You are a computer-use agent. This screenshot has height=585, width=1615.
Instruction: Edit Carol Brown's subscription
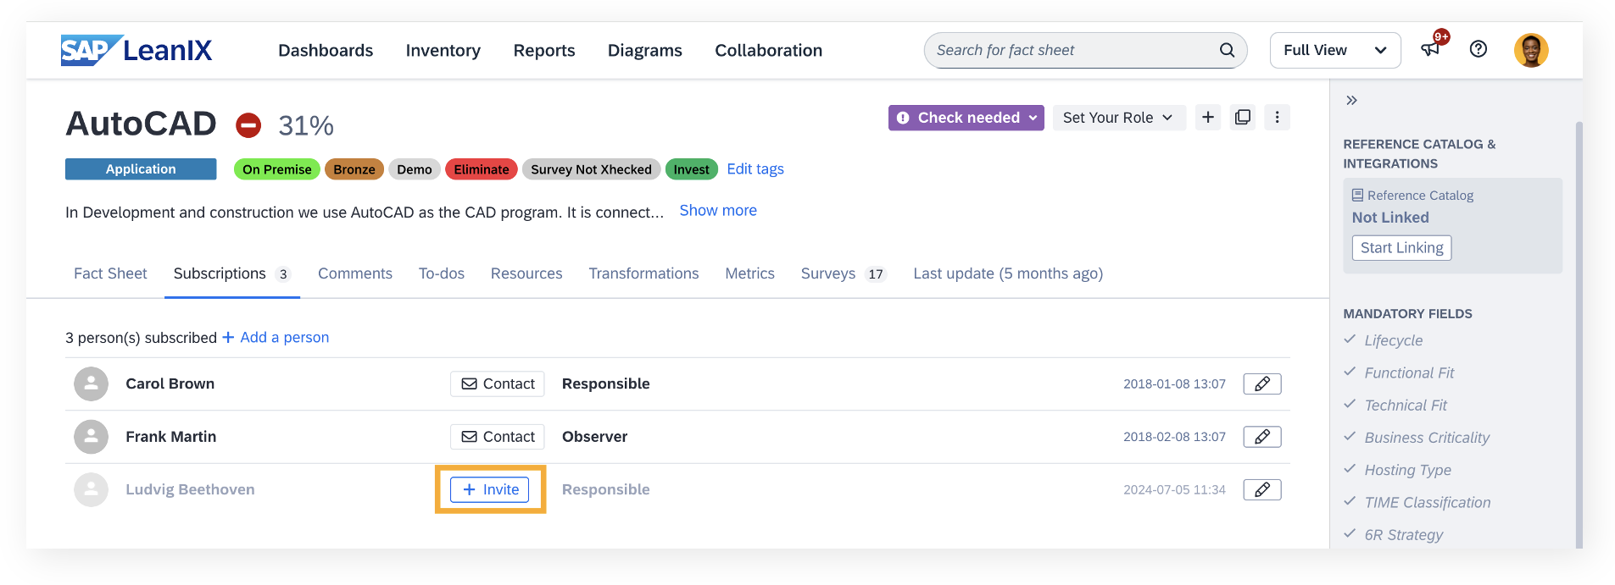1262,384
